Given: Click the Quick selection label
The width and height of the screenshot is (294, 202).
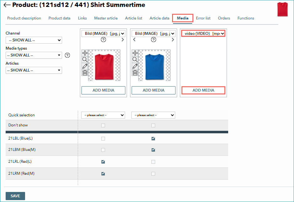Looking at the screenshot, I should click(x=22, y=115).
